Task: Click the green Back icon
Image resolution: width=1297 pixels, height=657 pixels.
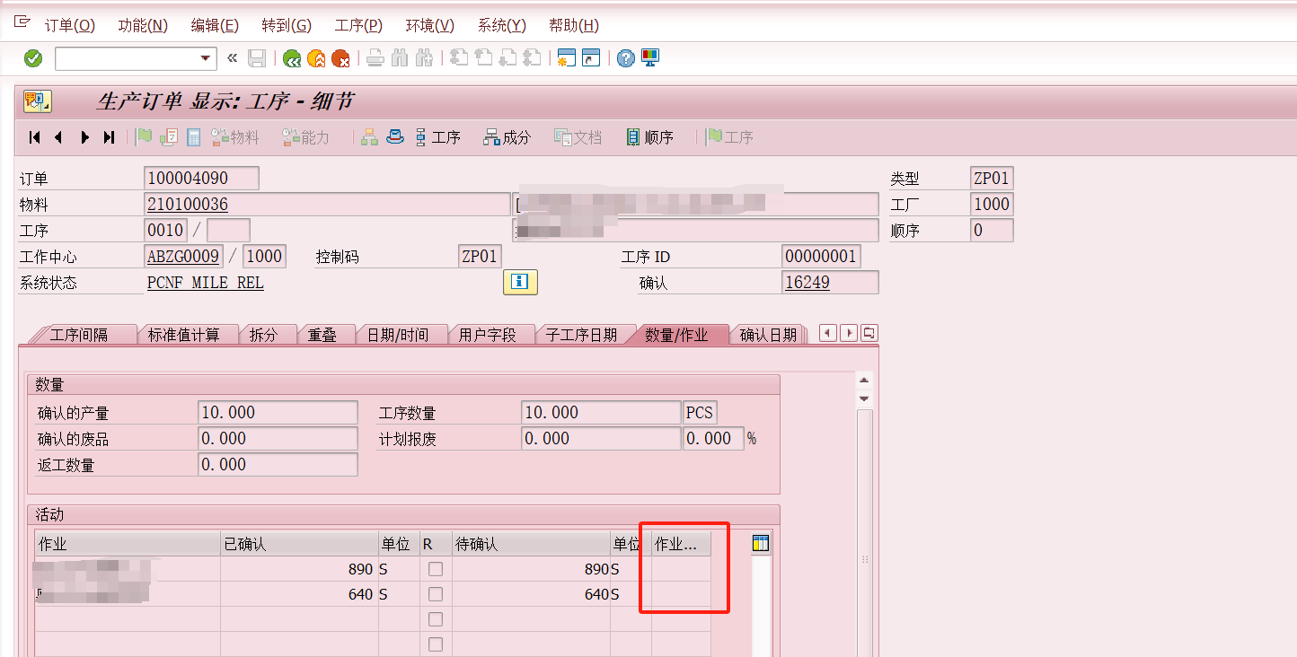Action: [x=291, y=59]
